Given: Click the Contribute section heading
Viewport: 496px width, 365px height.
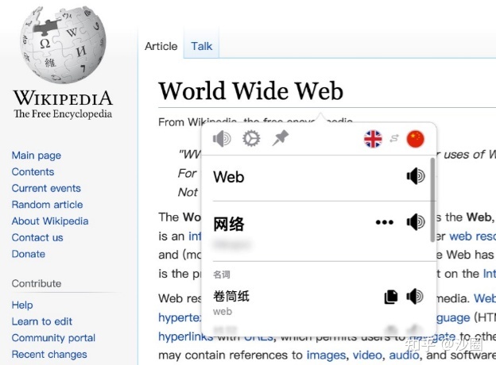Looking at the screenshot, I should [x=37, y=283].
